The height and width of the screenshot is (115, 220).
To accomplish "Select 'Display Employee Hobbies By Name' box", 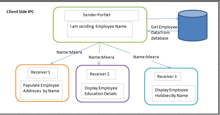I will (174, 93).
